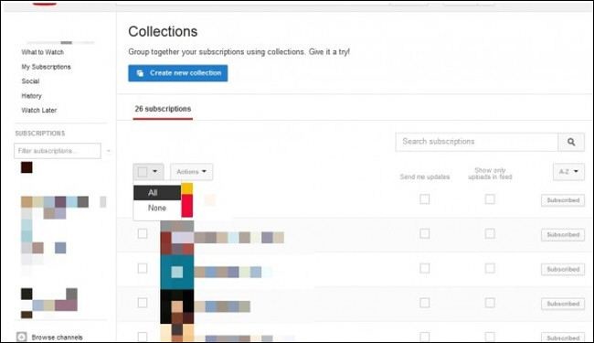Tick Show only uploads checkbox in third row
This screenshot has height=343, width=594.
490,268
